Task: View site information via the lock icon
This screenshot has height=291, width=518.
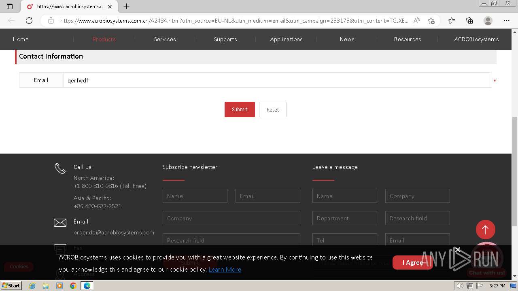Action: 51,21
